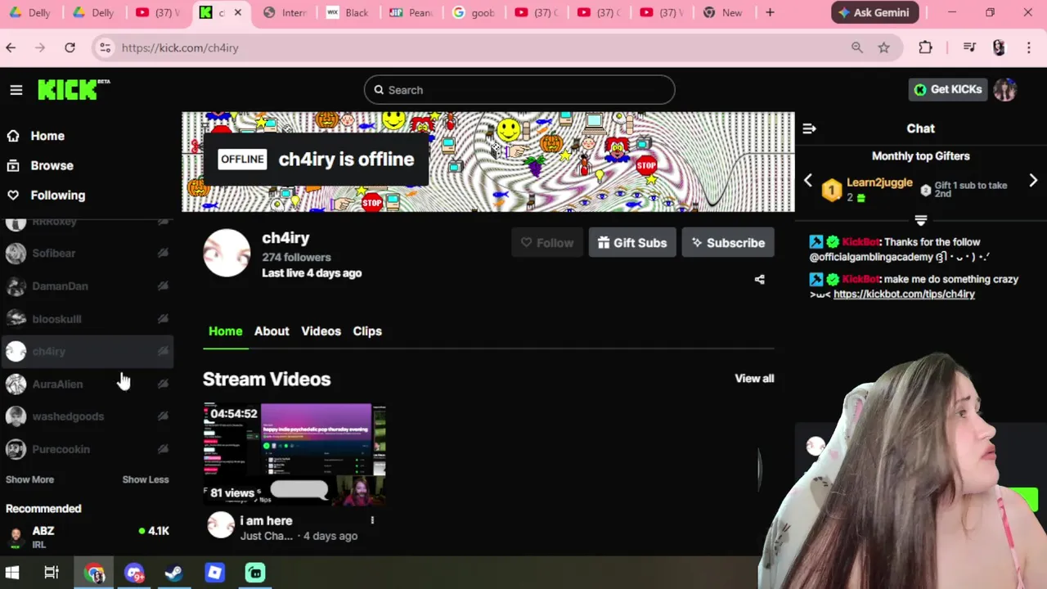Expand gifters leaderboard chevron

[921, 221]
